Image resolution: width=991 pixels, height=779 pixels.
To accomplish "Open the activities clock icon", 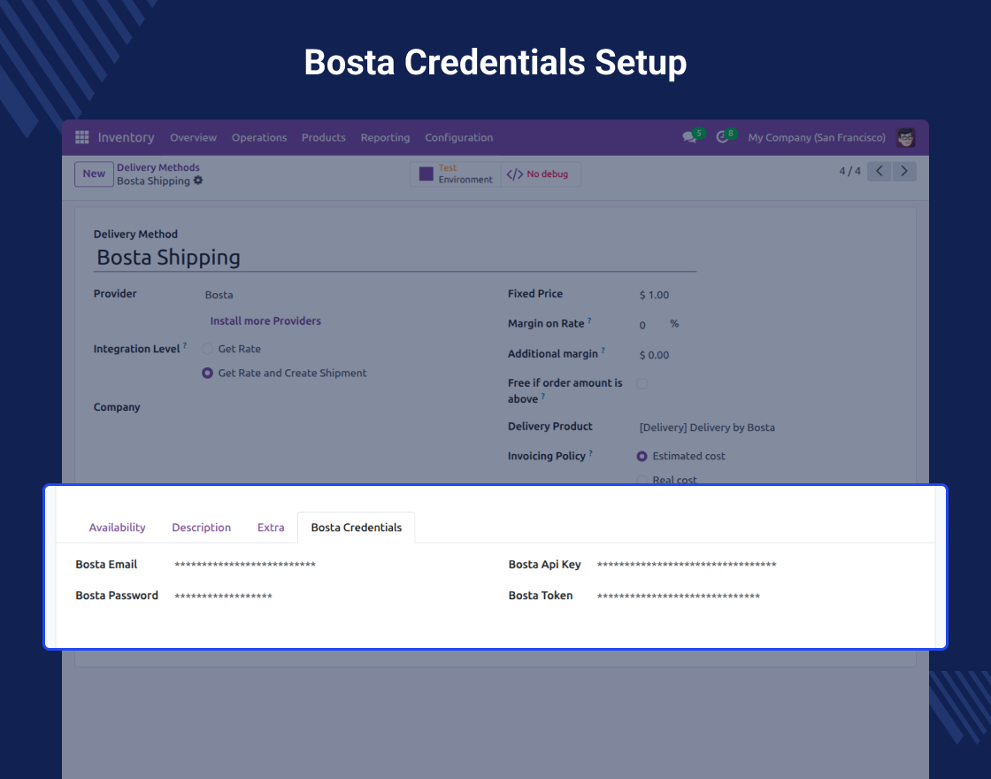I will click(722, 137).
